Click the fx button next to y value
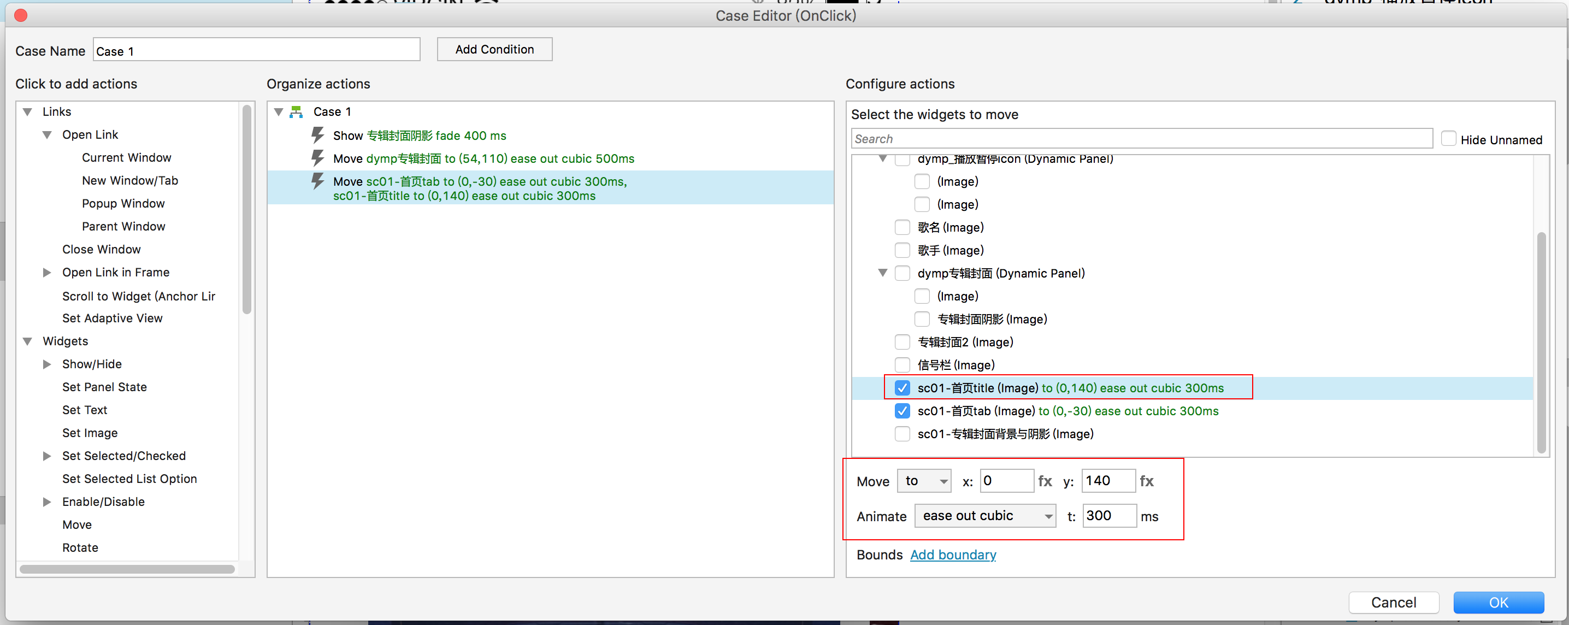 pyautogui.click(x=1147, y=481)
